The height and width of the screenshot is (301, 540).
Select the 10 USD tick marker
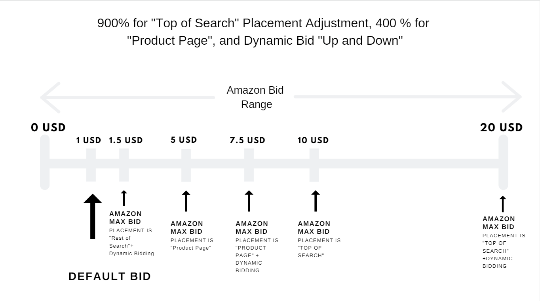pyautogui.click(x=314, y=165)
